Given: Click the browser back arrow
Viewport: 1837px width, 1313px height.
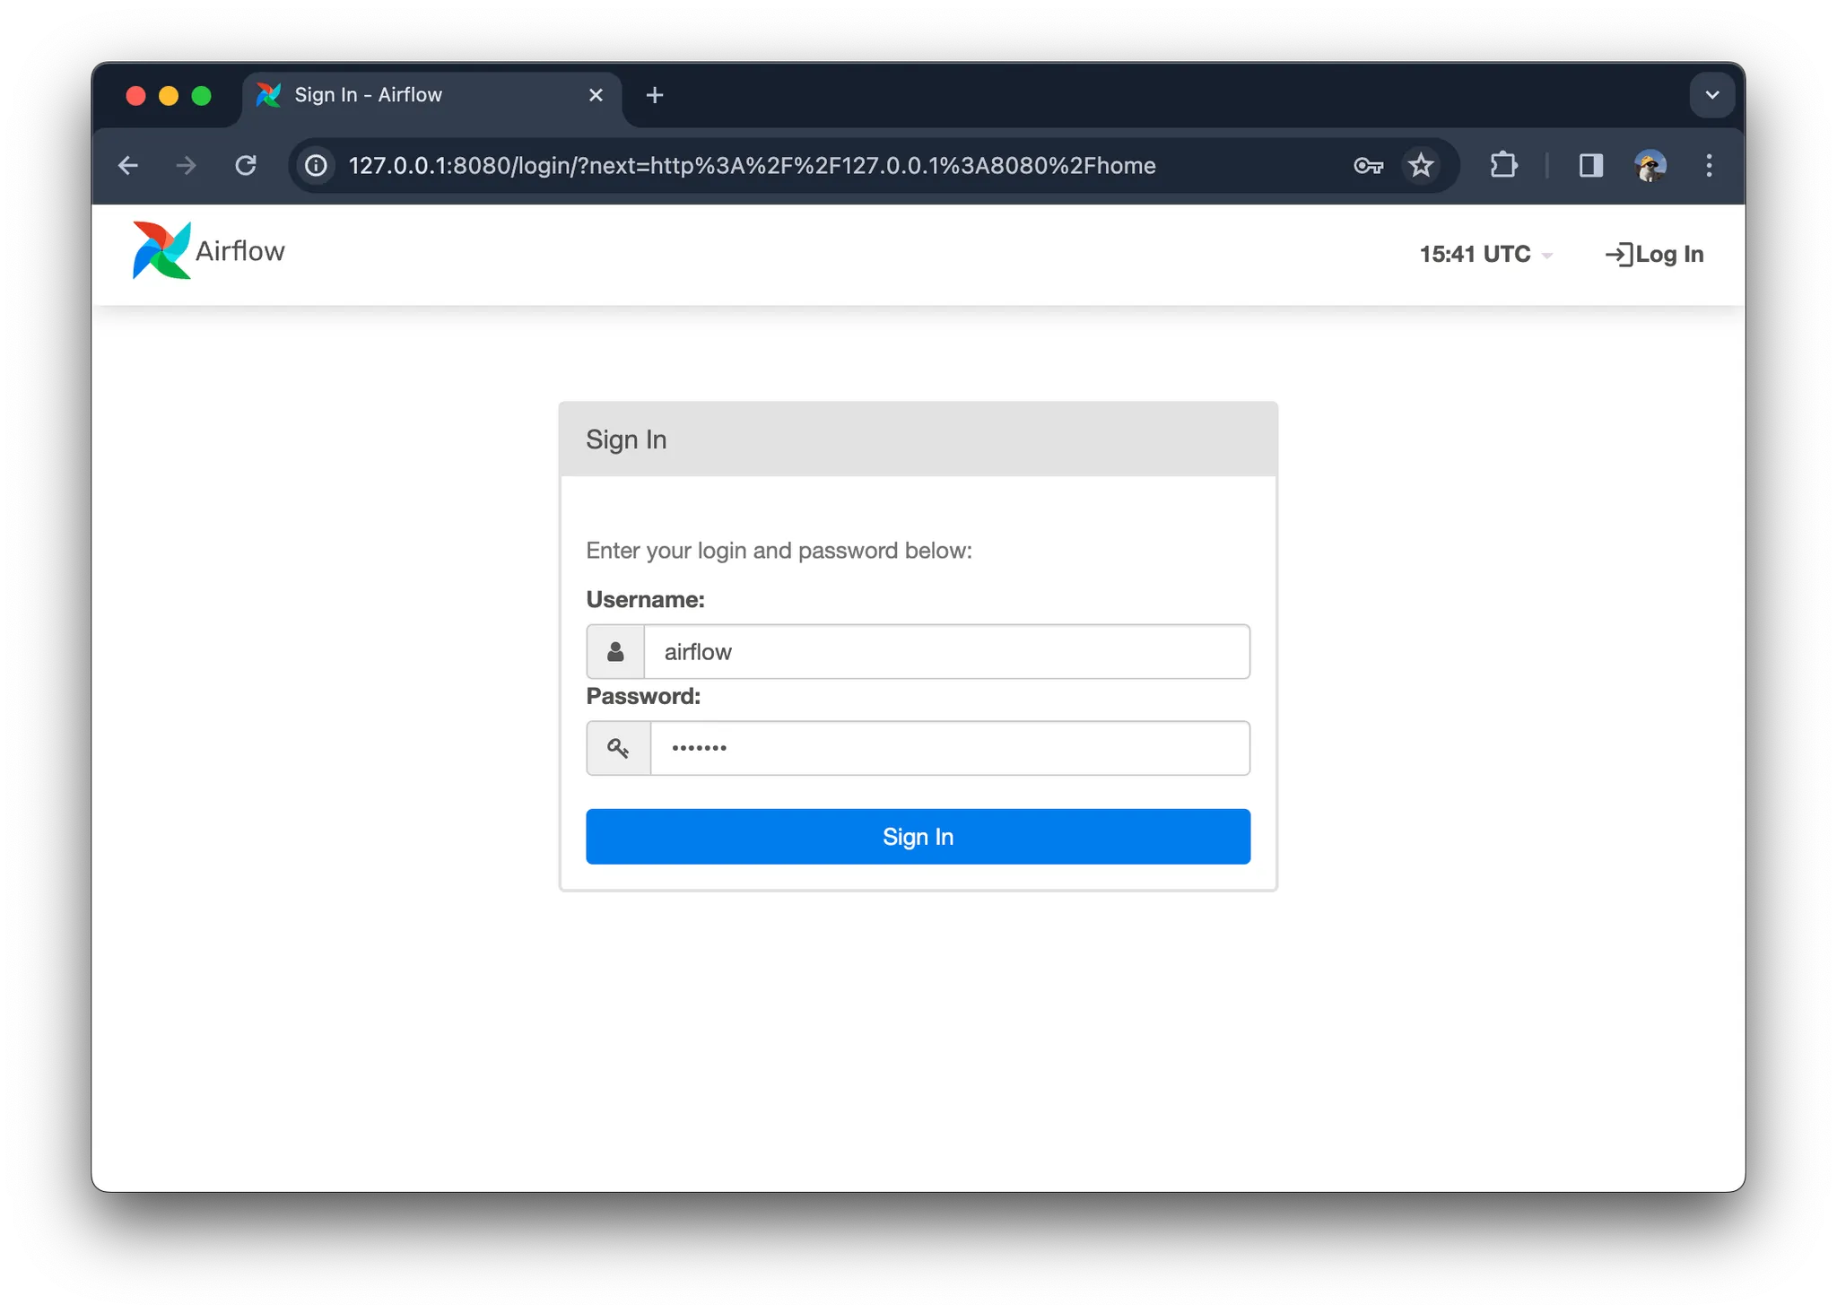Looking at the screenshot, I should [x=128, y=166].
